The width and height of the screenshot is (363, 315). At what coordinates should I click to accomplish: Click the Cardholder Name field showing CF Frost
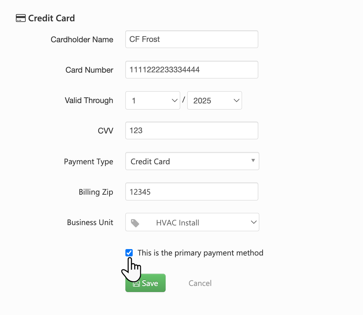coord(192,39)
